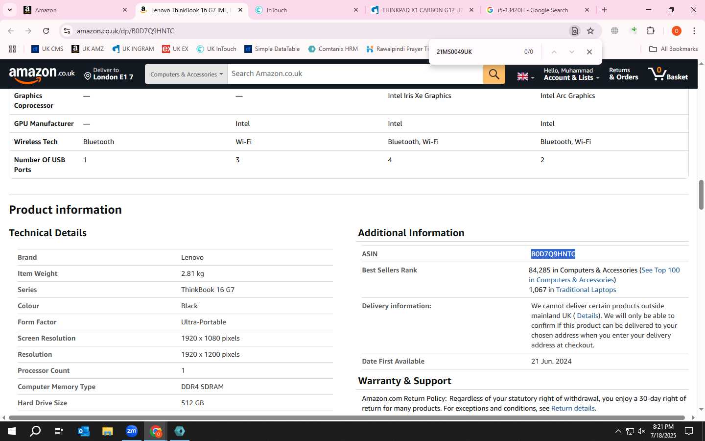The width and height of the screenshot is (705, 441).
Task: Open the basket cart icon
Action: pos(668,74)
